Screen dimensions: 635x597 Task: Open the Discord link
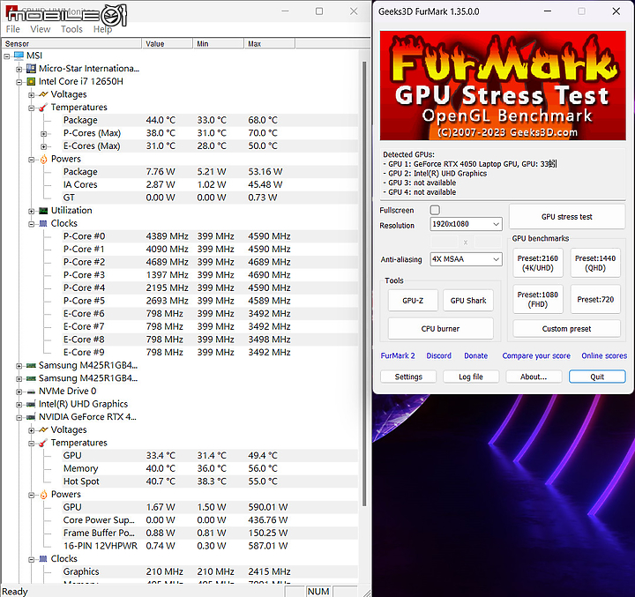coord(438,355)
